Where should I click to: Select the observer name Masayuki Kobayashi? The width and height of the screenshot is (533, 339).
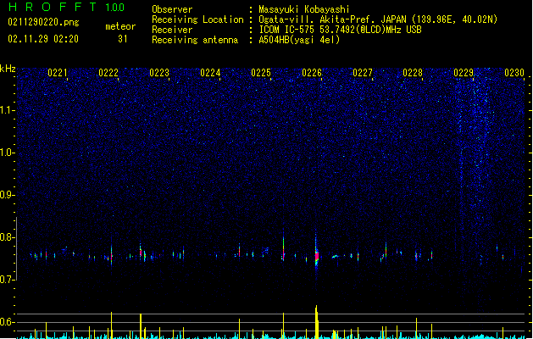tap(304, 9)
